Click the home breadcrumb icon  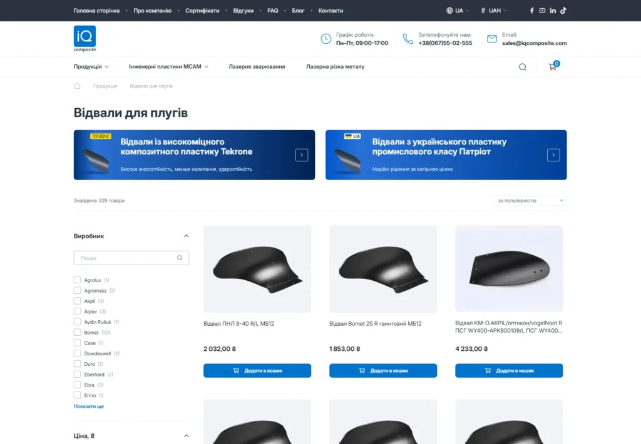(x=77, y=86)
